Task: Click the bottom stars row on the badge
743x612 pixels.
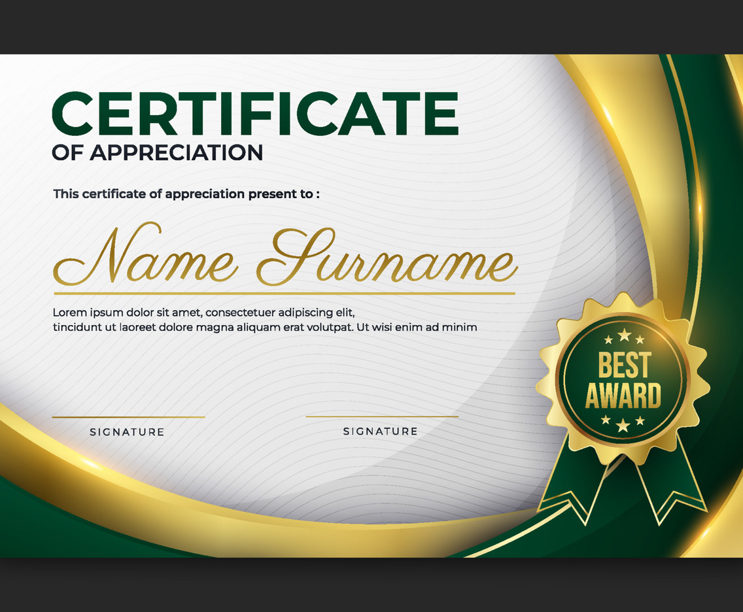Action: 623,422
